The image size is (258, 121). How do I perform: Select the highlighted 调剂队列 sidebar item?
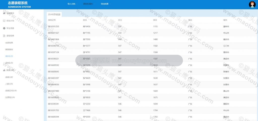tap(9, 56)
